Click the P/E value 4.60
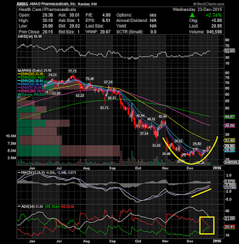This screenshot has width=239, height=244. pyautogui.click(x=106, y=15)
